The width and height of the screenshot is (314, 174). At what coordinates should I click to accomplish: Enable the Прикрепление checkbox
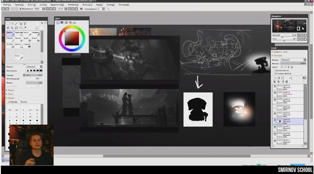coord(273,70)
